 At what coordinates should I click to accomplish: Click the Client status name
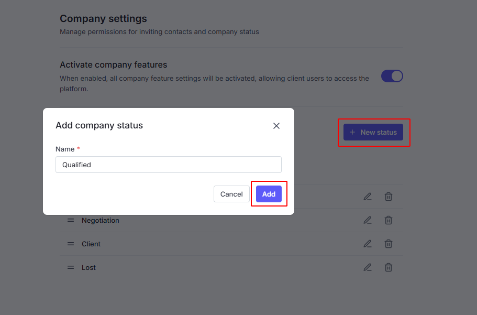point(91,244)
